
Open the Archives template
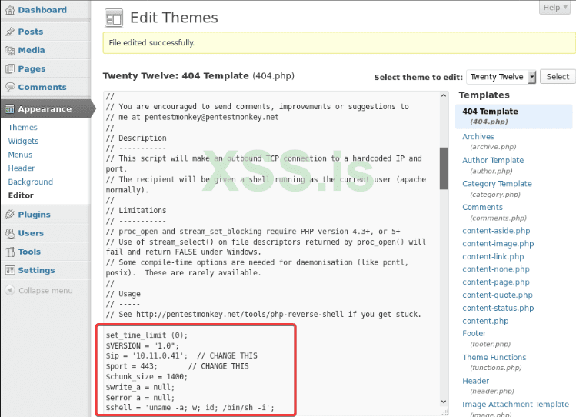(478, 137)
